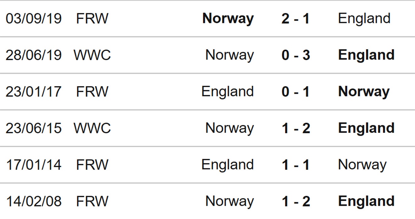The height and width of the screenshot is (219, 415).
Task: Click the 14/02/08 match date
Action: (34, 201)
